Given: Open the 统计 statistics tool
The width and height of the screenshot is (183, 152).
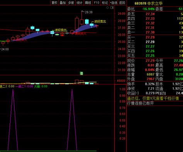Looking at the screenshot, I should click(80, 3).
